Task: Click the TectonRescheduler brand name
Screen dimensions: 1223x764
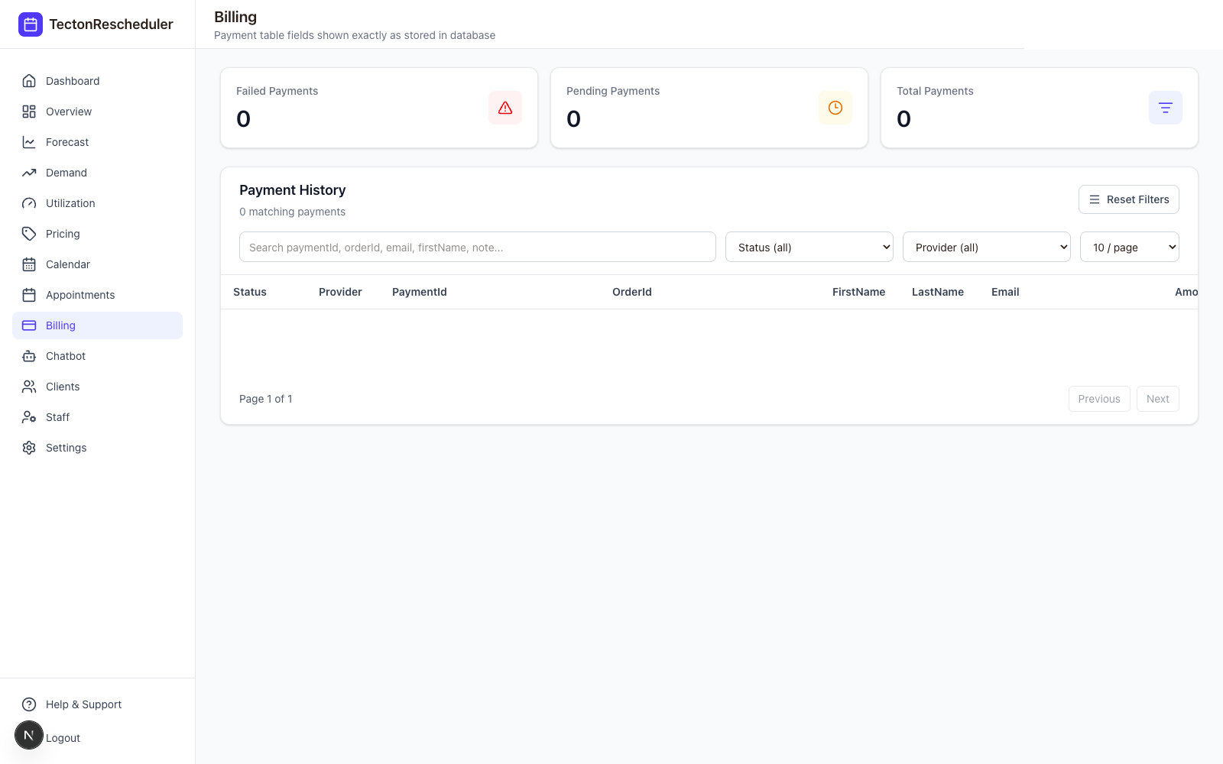Action: (x=111, y=24)
